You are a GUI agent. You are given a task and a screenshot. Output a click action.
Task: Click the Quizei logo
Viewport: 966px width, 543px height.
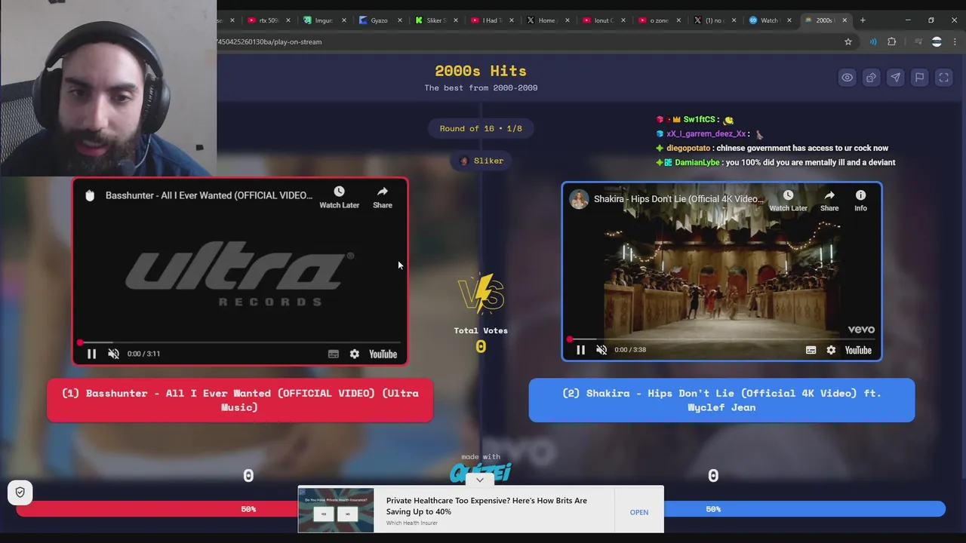(481, 472)
